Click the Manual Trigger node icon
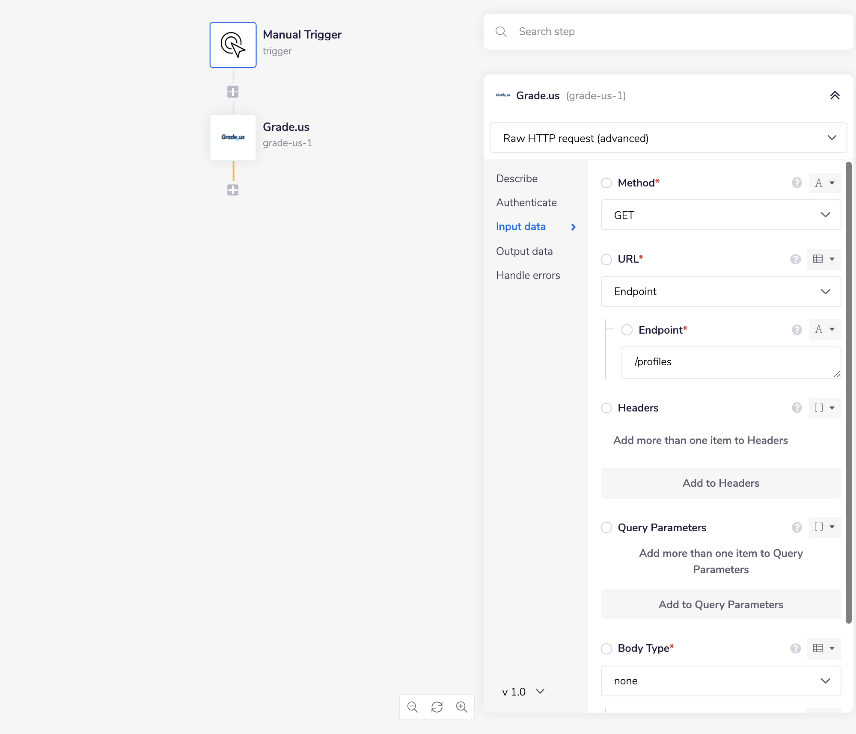Screen dimensions: 856x734 [x=233, y=45]
